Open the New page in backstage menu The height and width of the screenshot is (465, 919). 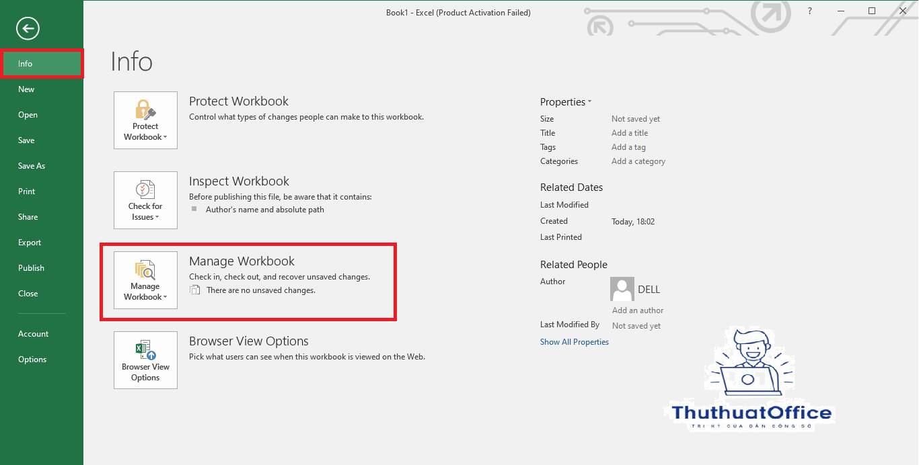point(42,89)
